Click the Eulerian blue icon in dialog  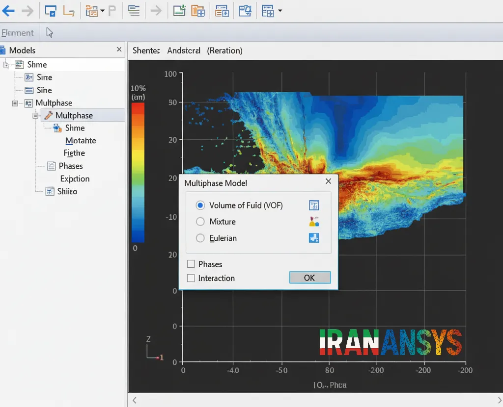click(314, 238)
